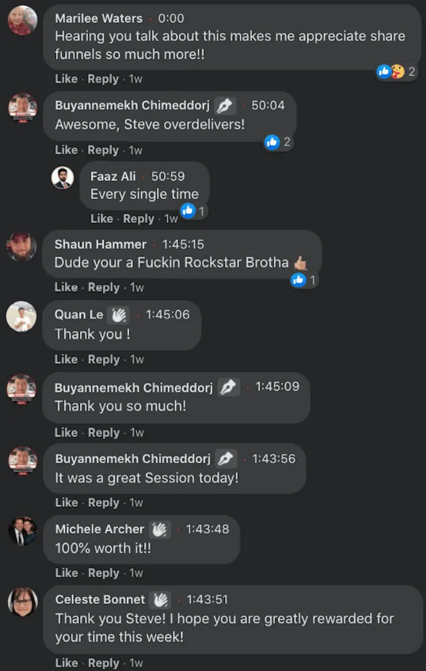Jump to video timestamp 50:59
Screen dimensions: 426x671
[x=168, y=176]
